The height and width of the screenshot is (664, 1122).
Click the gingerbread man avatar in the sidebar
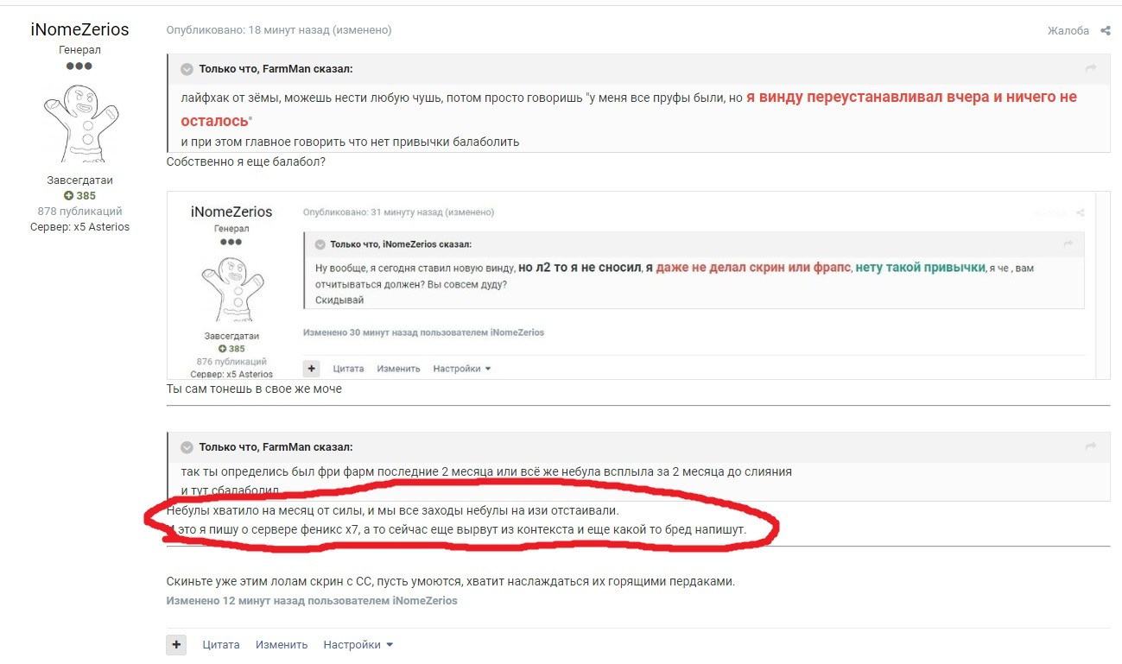pos(79,121)
